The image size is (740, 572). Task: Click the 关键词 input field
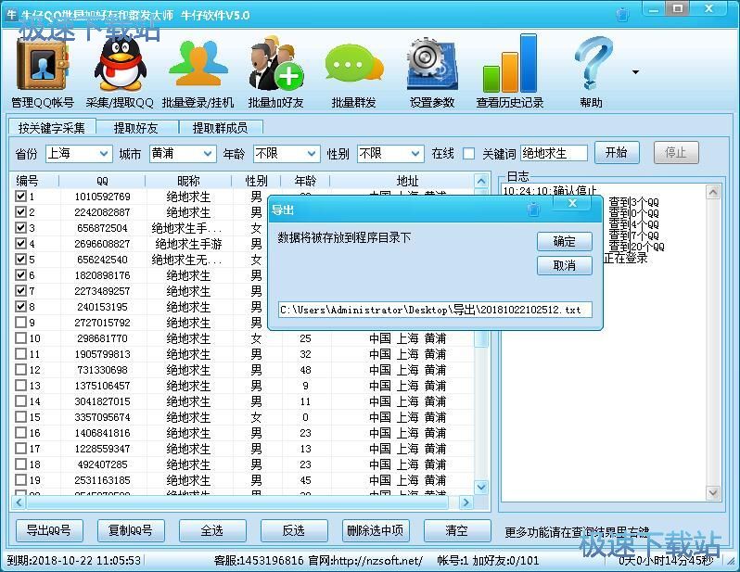[x=554, y=153]
